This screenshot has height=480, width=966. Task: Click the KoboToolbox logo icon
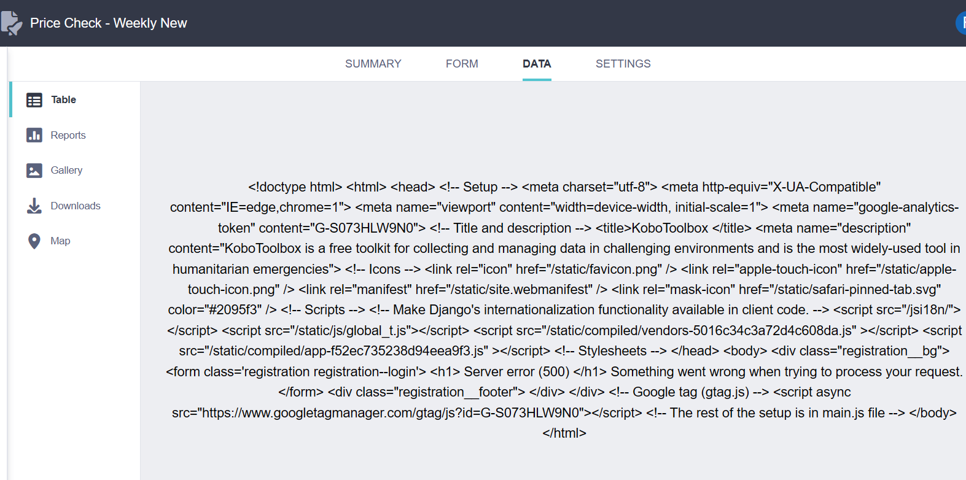[x=11, y=23]
